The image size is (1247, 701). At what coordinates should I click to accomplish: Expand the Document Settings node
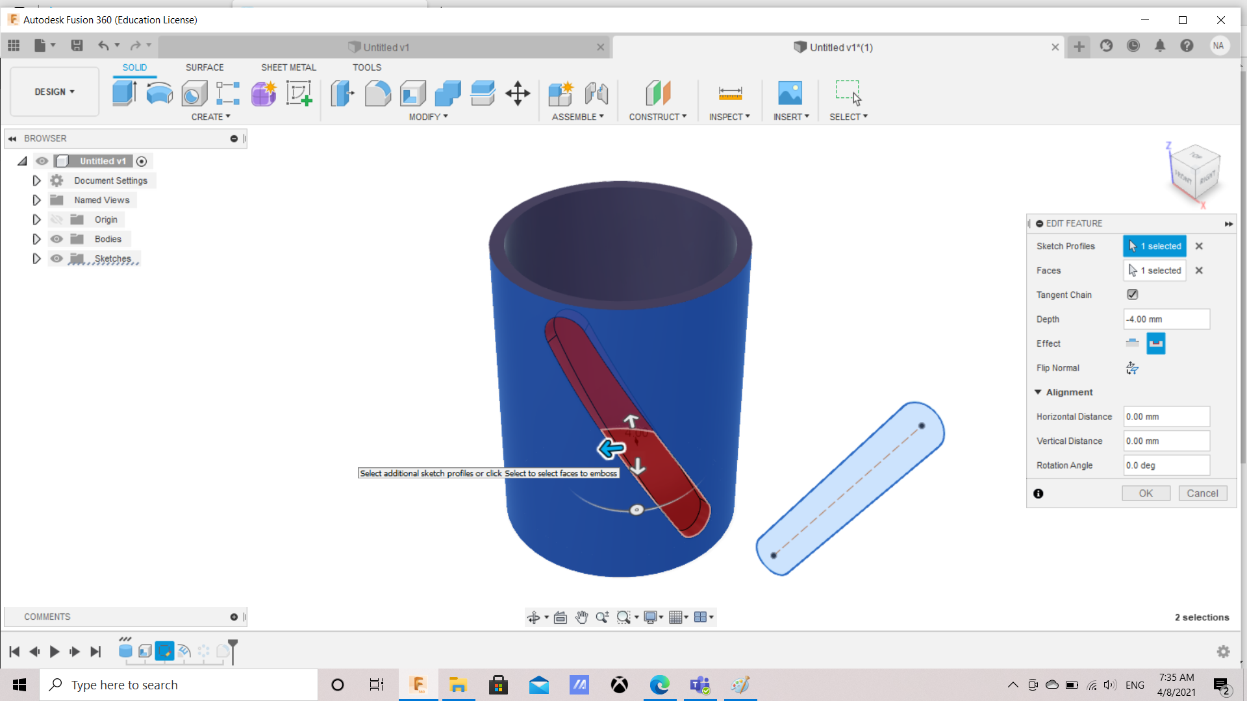coord(36,180)
